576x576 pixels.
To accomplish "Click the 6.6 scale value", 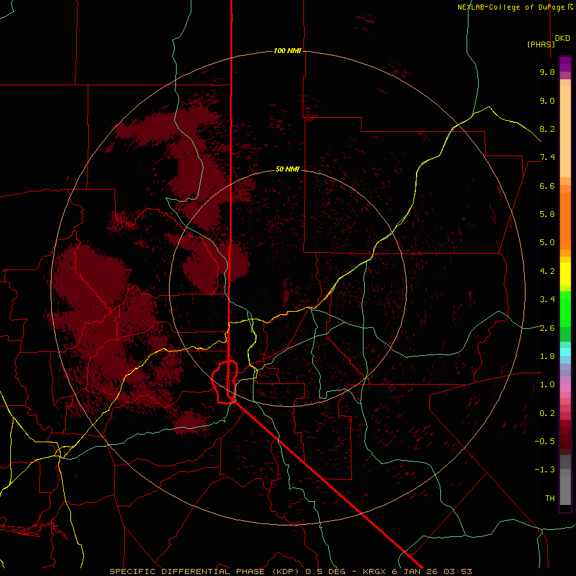I will click(x=547, y=186).
